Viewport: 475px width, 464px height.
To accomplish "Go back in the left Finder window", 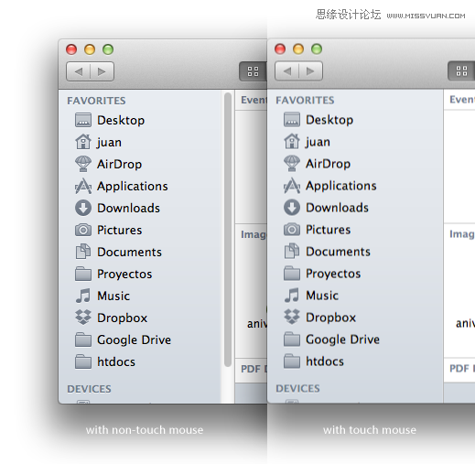I will (x=79, y=71).
